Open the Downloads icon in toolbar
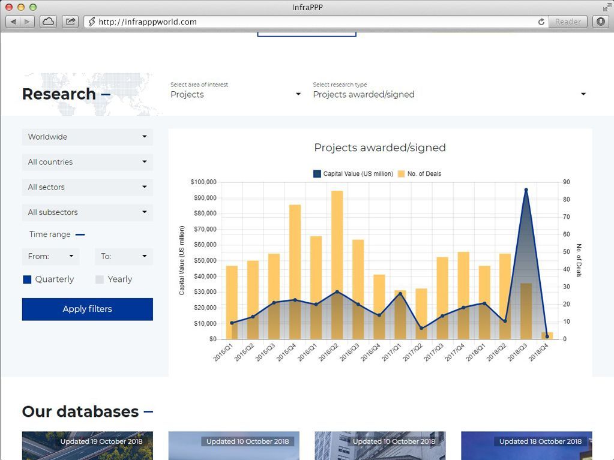Viewport: 614px width, 460px height. (600, 22)
